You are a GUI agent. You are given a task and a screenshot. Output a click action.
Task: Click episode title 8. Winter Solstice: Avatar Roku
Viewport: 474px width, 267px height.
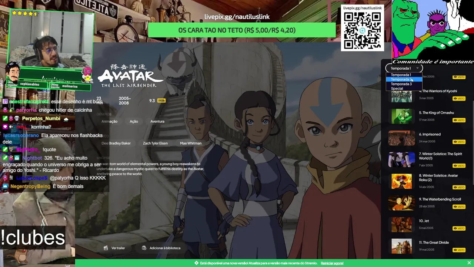pyautogui.click(x=438, y=178)
